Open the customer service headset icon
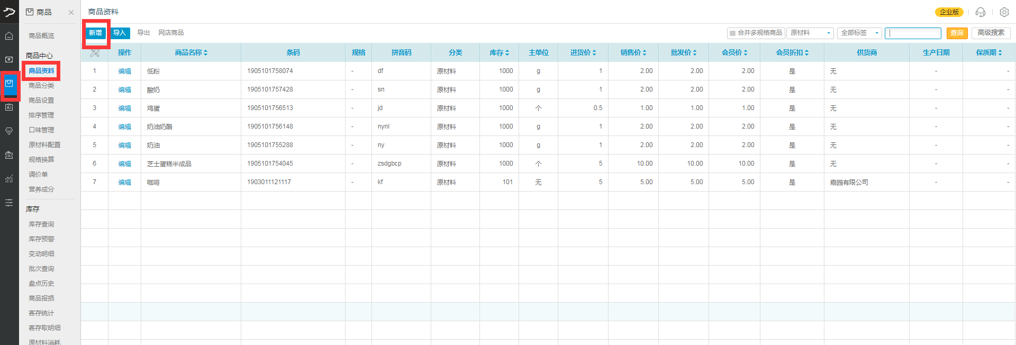This screenshot has width=1016, height=345. pos(980,12)
